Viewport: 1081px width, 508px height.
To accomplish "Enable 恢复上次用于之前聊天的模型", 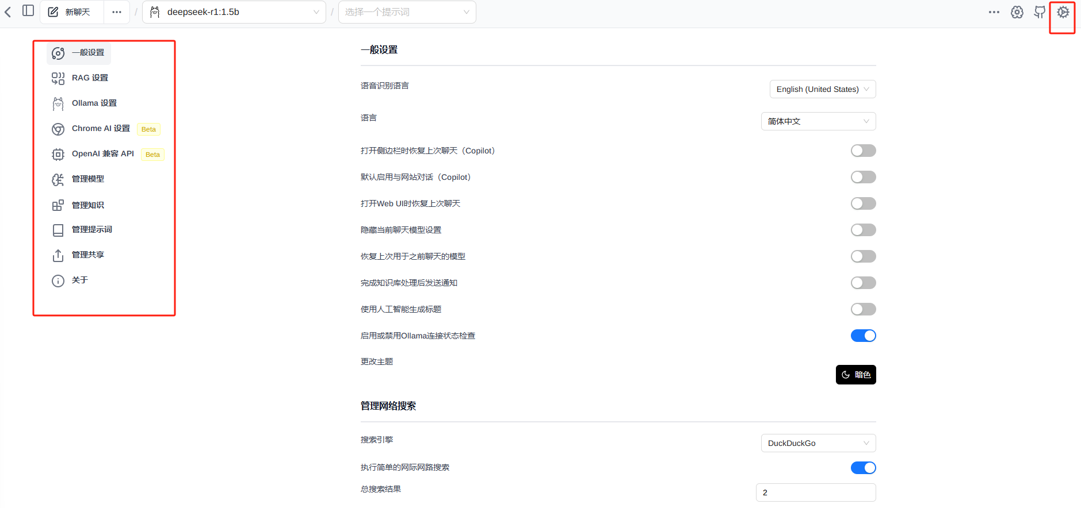I will [863, 256].
